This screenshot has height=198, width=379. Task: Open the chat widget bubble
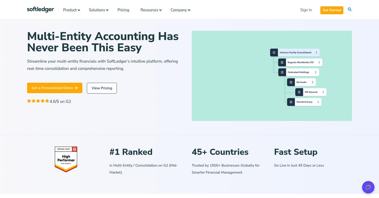click(x=368, y=187)
